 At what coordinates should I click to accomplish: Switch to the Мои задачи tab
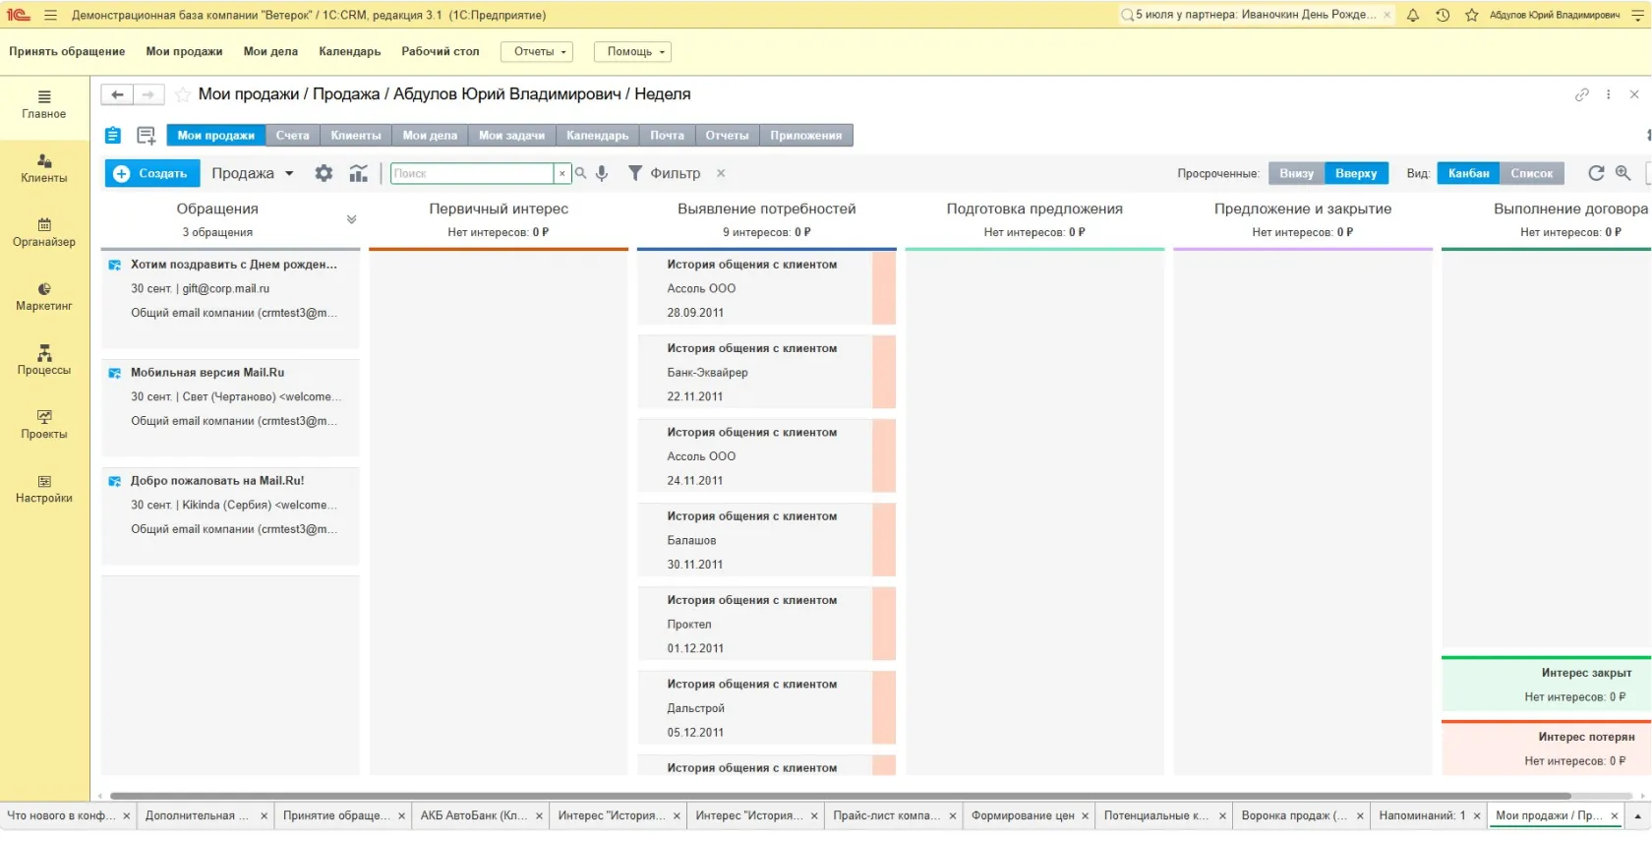(511, 136)
